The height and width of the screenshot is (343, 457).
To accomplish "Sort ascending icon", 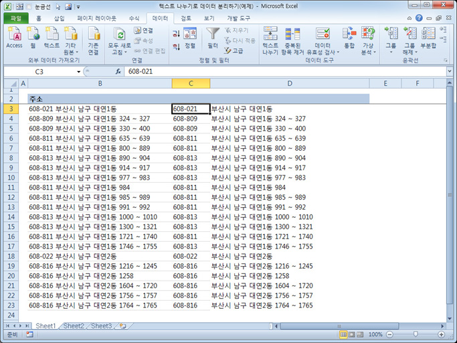I will coord(177,33).
